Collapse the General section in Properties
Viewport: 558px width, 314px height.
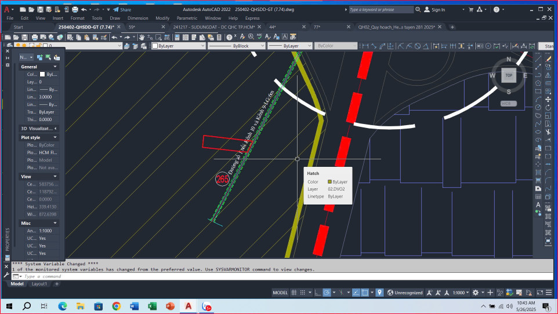(56, 67)
